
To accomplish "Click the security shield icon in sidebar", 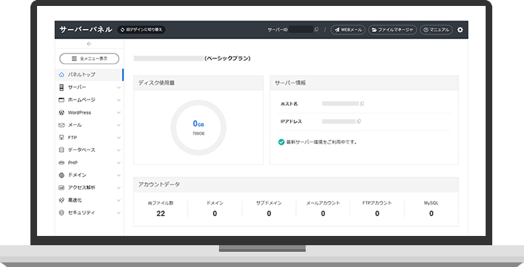I will (62, 213).
